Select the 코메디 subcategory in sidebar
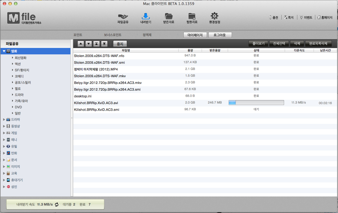 [x=19, y=76]
